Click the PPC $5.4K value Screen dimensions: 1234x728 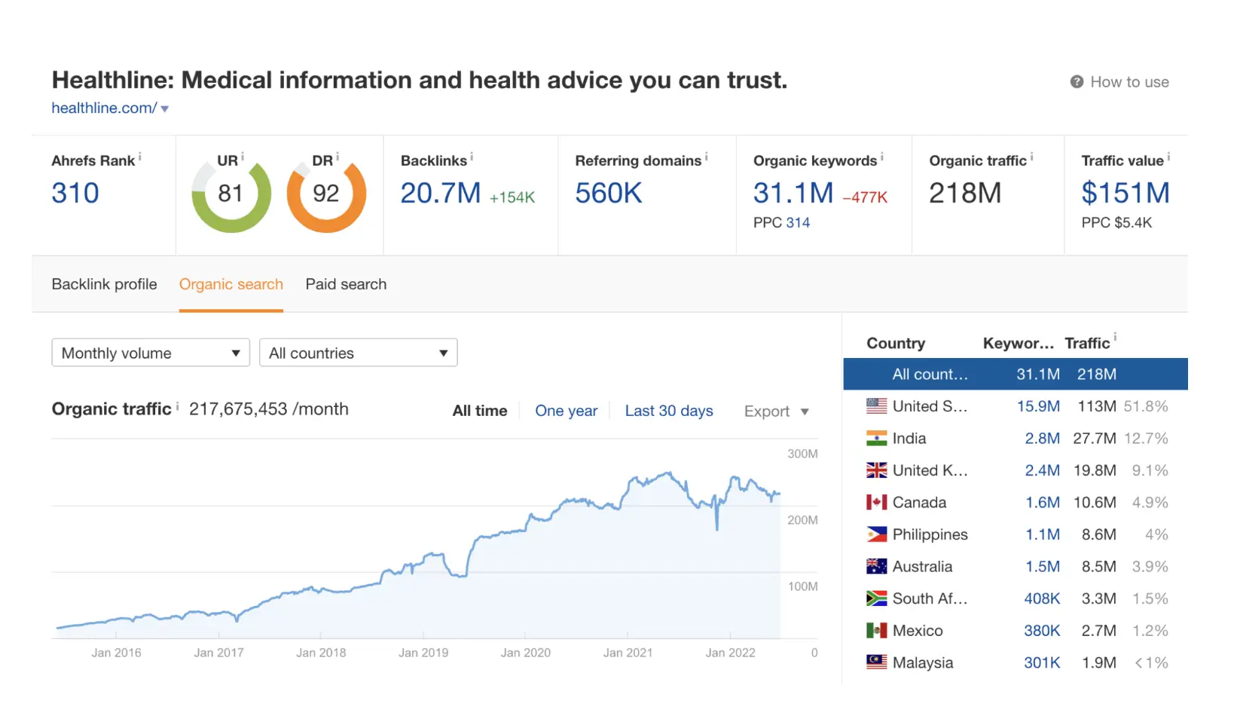click(1116, 222)
